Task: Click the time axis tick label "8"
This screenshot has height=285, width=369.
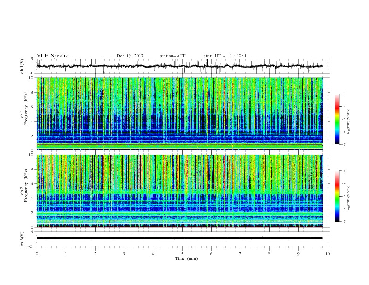Action: [x=269, y=254]
